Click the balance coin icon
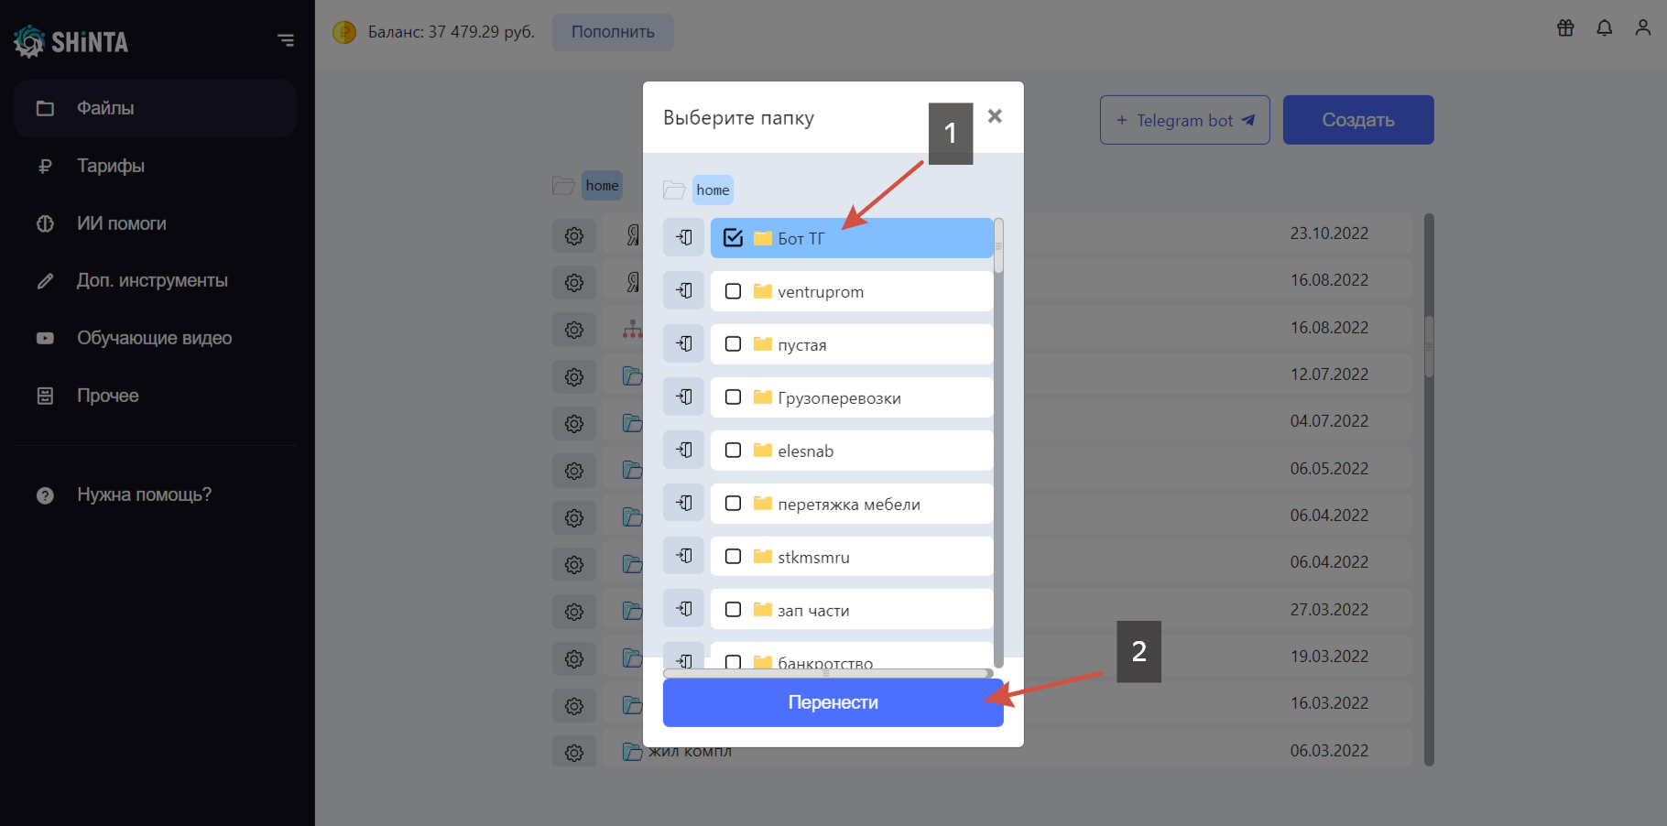Image resolution: width=1667 pixels, height=826 pixels. 344,32
